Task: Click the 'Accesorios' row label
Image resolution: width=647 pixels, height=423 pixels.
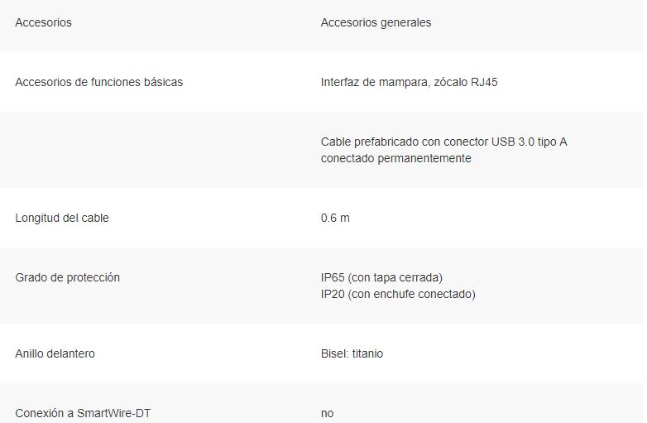Action: click(43, 22)
